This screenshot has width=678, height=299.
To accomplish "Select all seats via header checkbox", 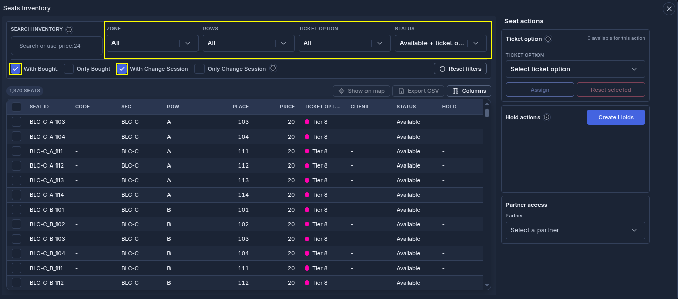I will 17,107.
